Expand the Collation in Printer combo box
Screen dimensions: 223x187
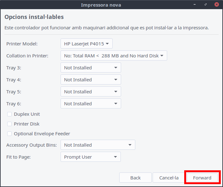tap(114, 56)
